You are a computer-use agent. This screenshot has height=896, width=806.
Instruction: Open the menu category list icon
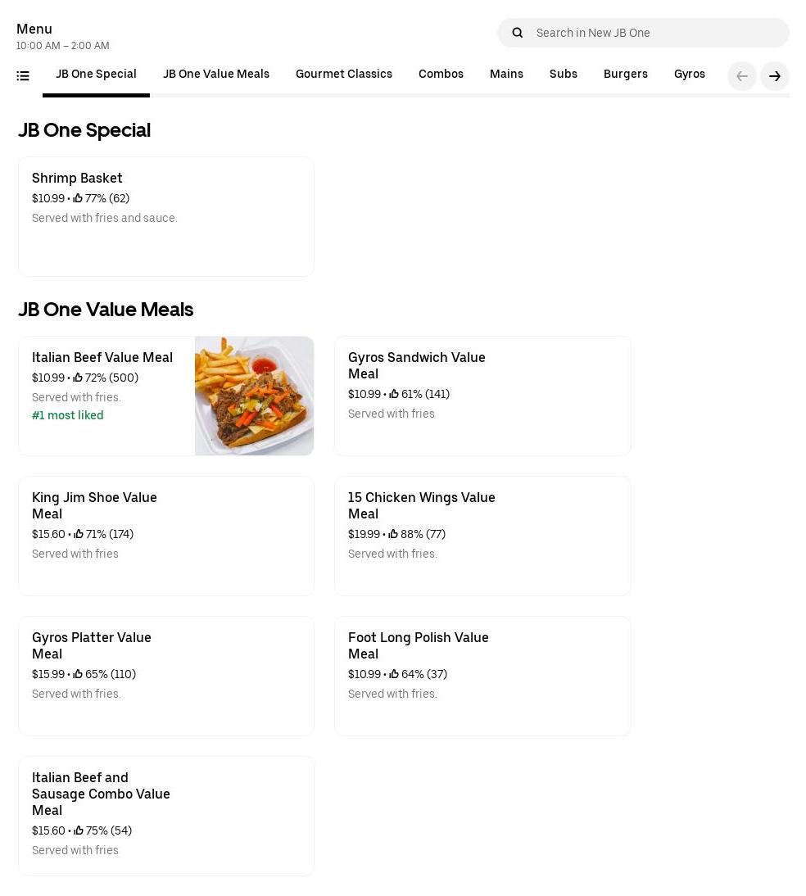click(23, 76)
